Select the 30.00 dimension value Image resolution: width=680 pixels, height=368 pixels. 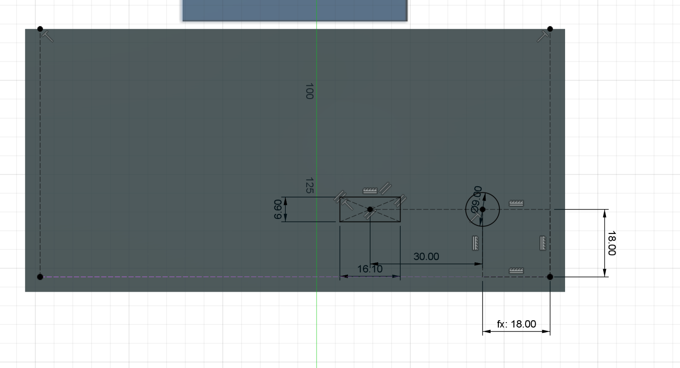click(x=426, y=257)
